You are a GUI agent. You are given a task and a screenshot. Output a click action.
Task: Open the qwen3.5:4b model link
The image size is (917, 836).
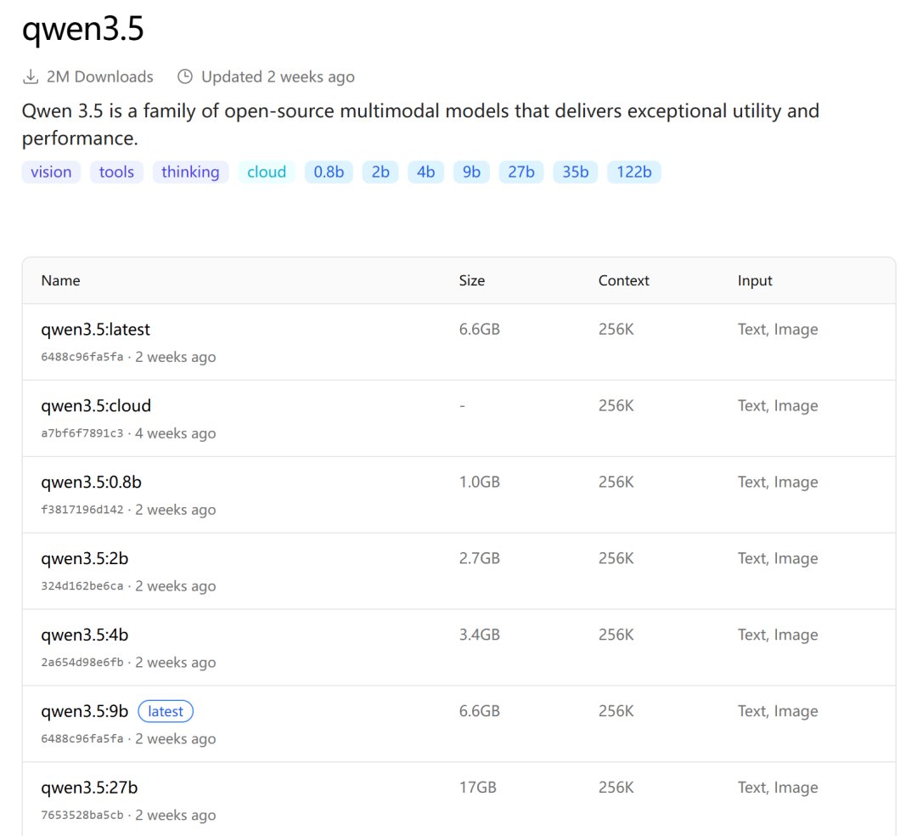pyautogui.click(x=85, y=635)
